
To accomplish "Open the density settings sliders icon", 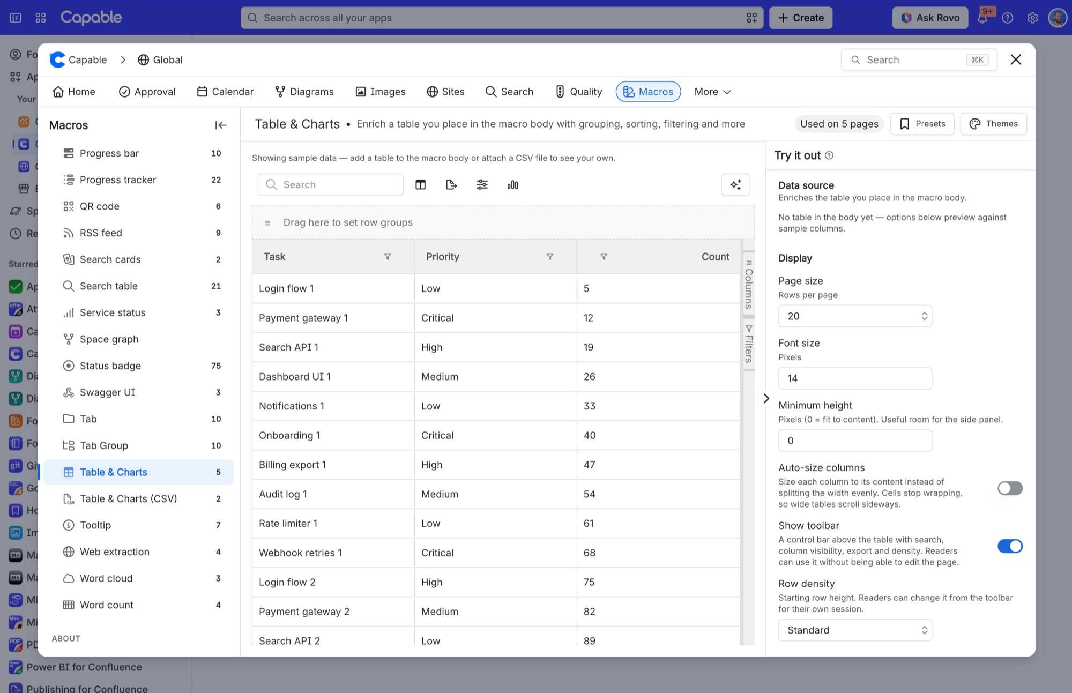I will point(482,185).
